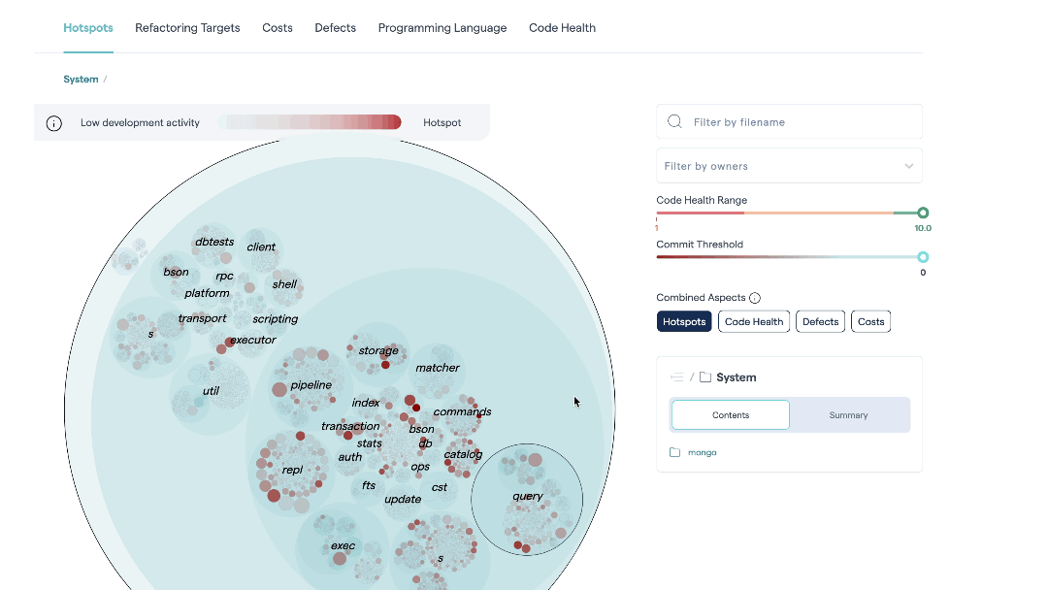Click the magnifying glass icon in the filename filter
The width and height of the screenshot is (1048, 590).
click(674, 120)
